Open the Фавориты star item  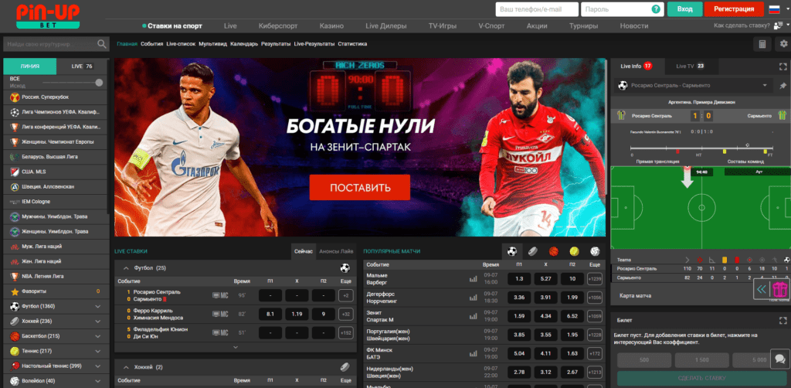coord(56,291)
